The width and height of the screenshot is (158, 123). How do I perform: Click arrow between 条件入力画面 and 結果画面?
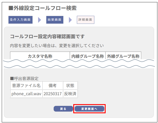[x=39, y=20]
